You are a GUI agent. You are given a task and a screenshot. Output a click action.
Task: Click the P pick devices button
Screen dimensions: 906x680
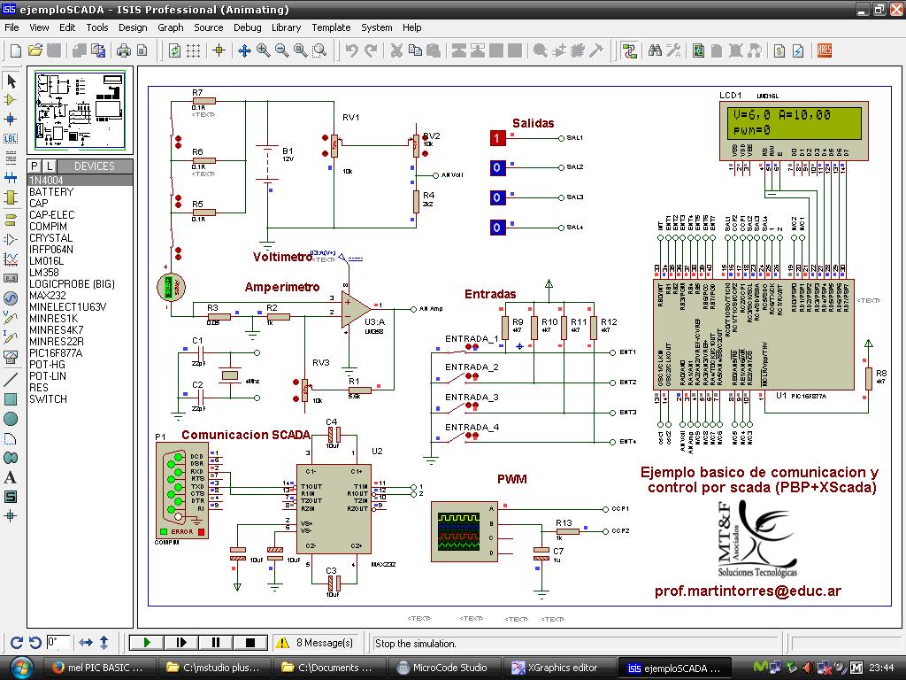click(x=35, y=166)
